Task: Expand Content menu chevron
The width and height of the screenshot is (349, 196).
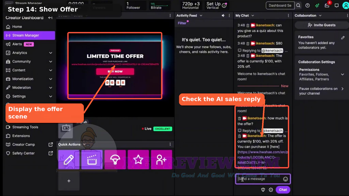Action: coord(50,70)
